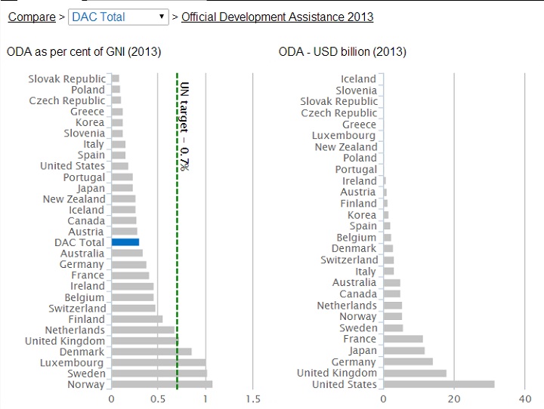
Task: Click the Compare link
Action: (31, 17)
